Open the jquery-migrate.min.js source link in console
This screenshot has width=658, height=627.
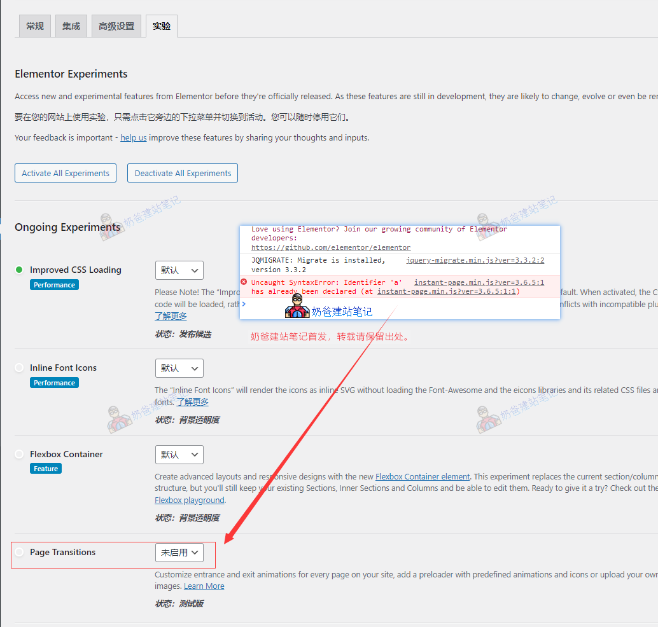coord(475,260)
